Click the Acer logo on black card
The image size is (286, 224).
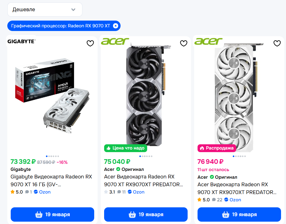tap(115, 41)
